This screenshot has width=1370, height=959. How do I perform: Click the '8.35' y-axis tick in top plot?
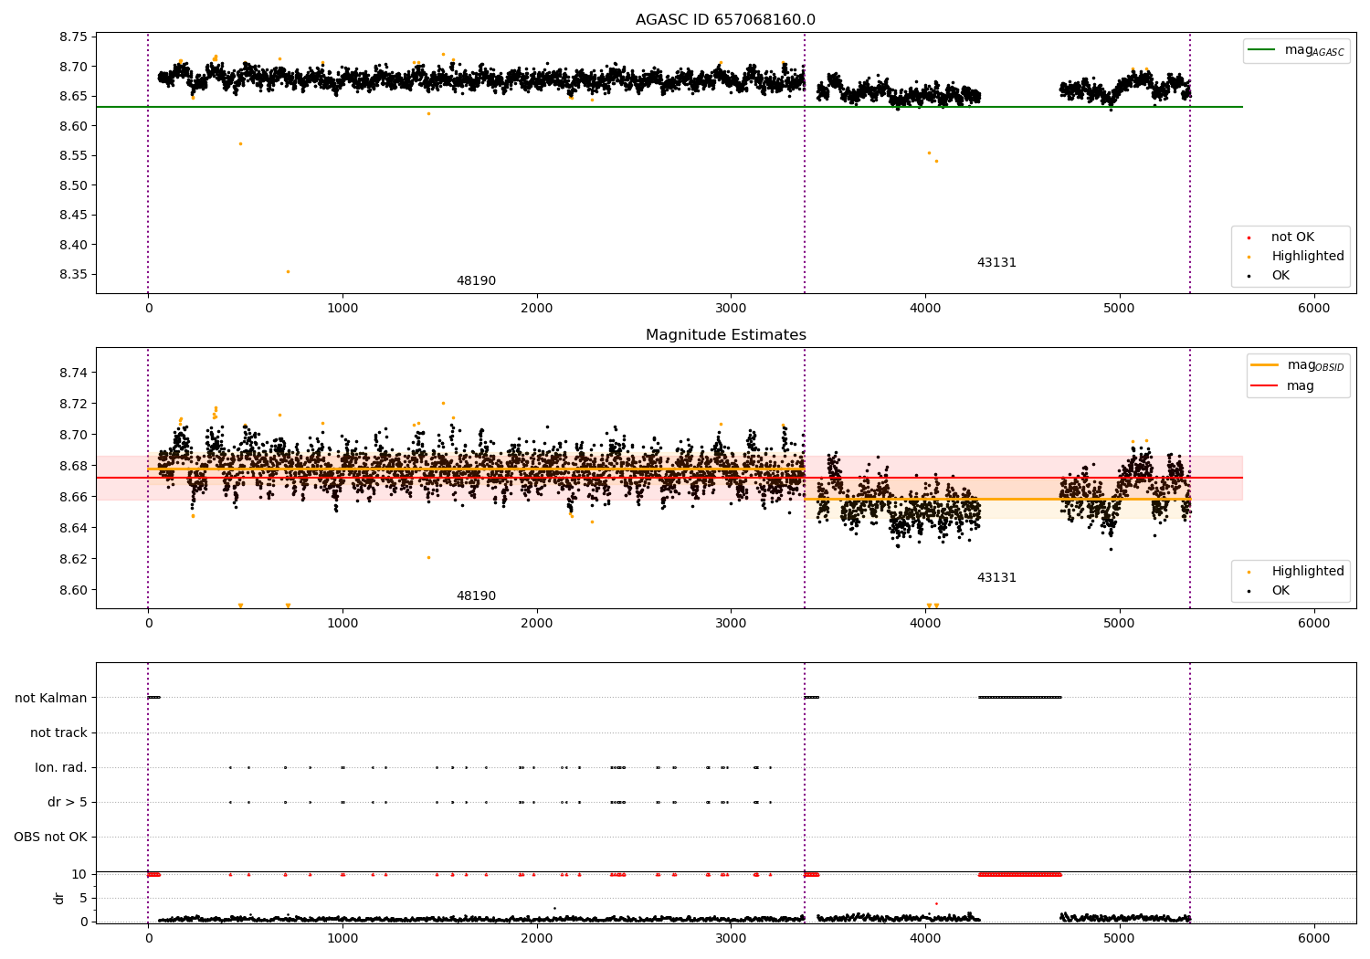[74, 275]
